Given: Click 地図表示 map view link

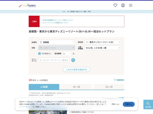Looking at the screenshot, I should coord(119,80).
